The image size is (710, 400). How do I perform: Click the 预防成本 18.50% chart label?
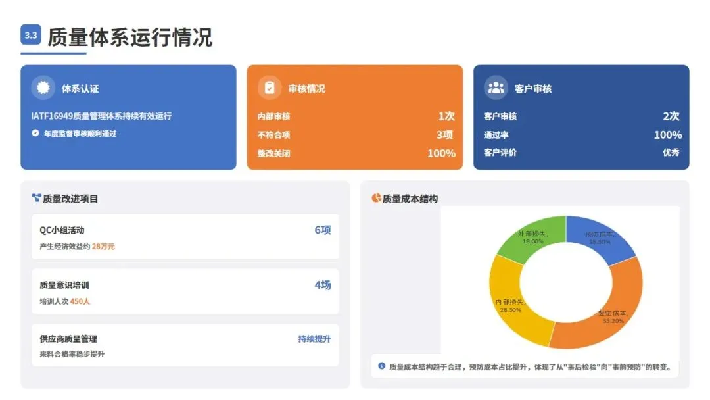[x=600, y=238]
